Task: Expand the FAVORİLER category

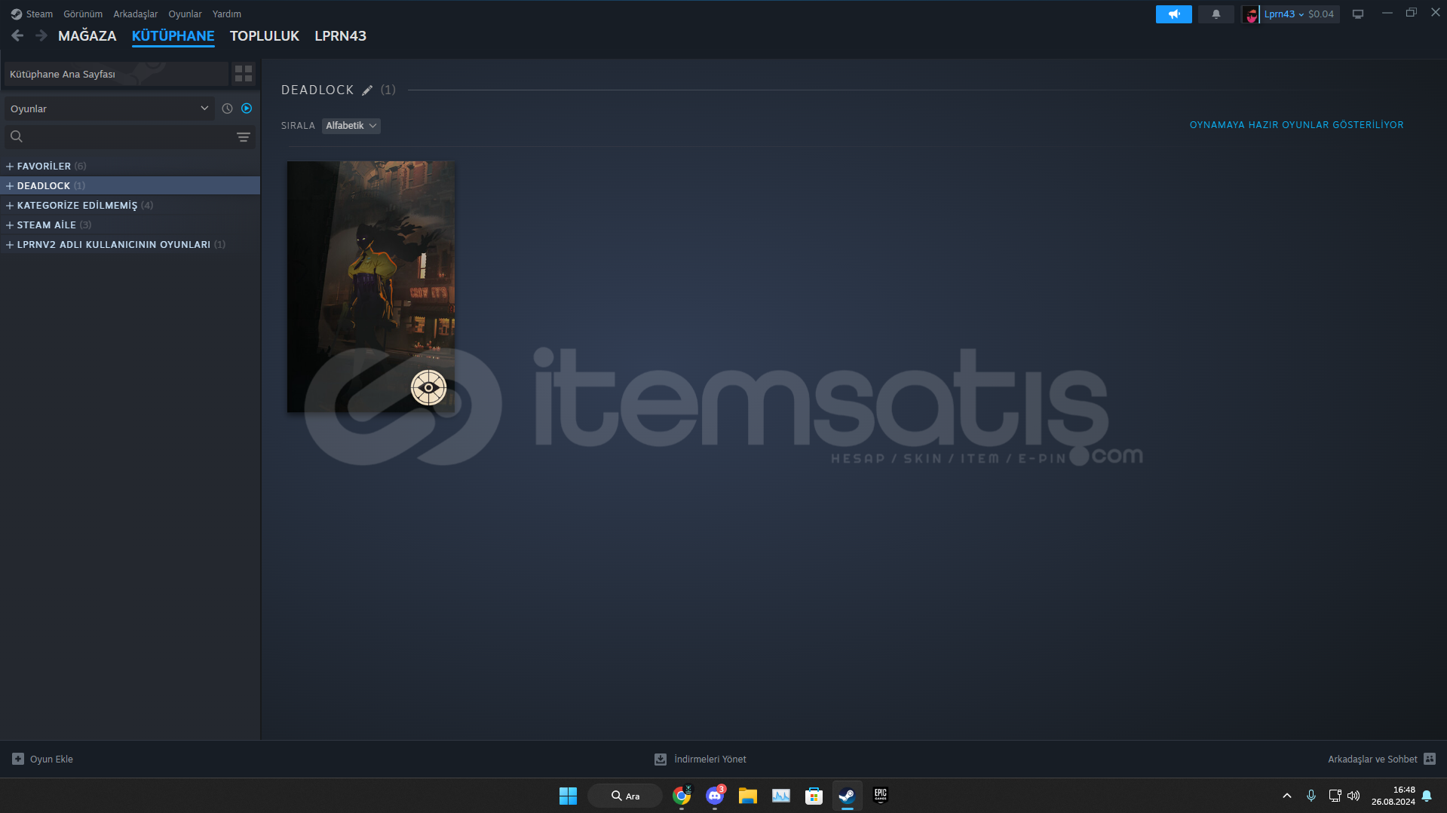Action: pos(10,166)
